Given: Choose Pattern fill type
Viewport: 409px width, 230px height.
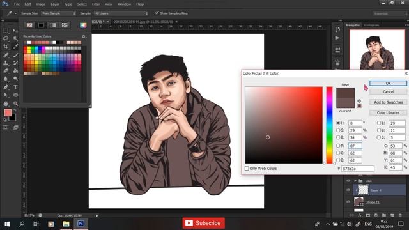Looking at the screenshot, I should point(65,25).
